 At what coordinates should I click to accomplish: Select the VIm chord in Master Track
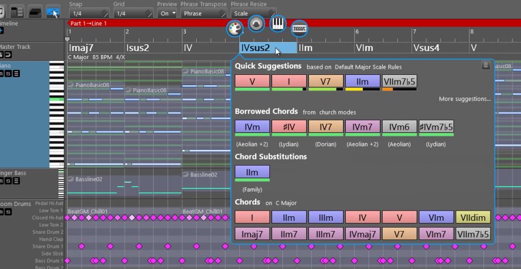point(383,48)
